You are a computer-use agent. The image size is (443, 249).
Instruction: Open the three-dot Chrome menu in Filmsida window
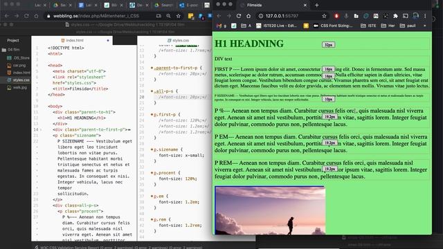425,16
